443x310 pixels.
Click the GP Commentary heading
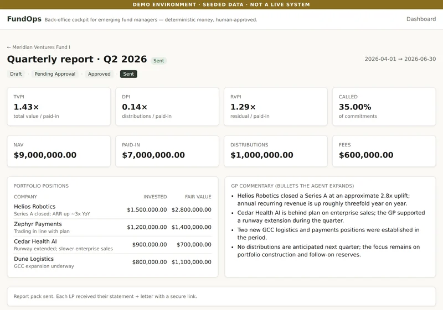click(x=292, y=186)
